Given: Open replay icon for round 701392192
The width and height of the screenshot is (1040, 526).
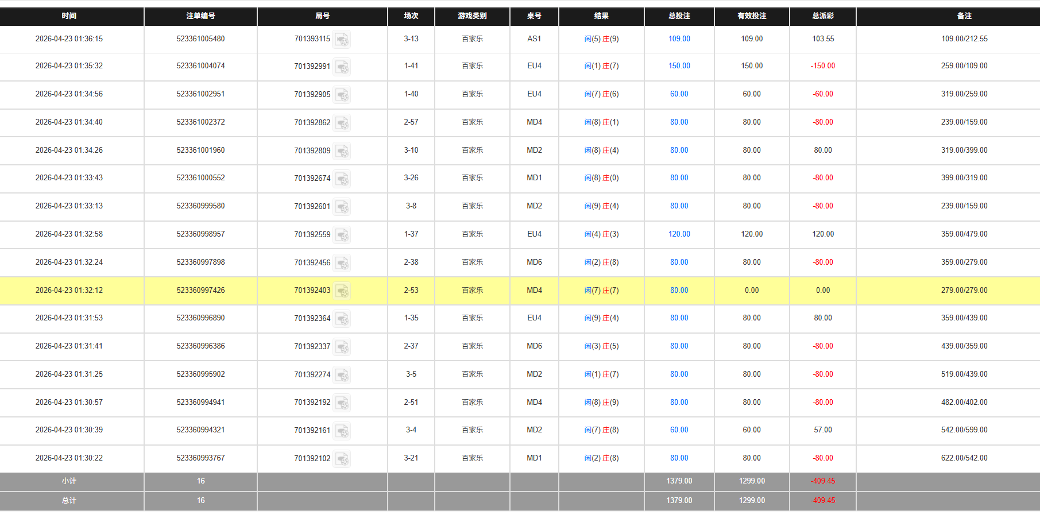Looking at the screenshot, I should click(342, 403).
